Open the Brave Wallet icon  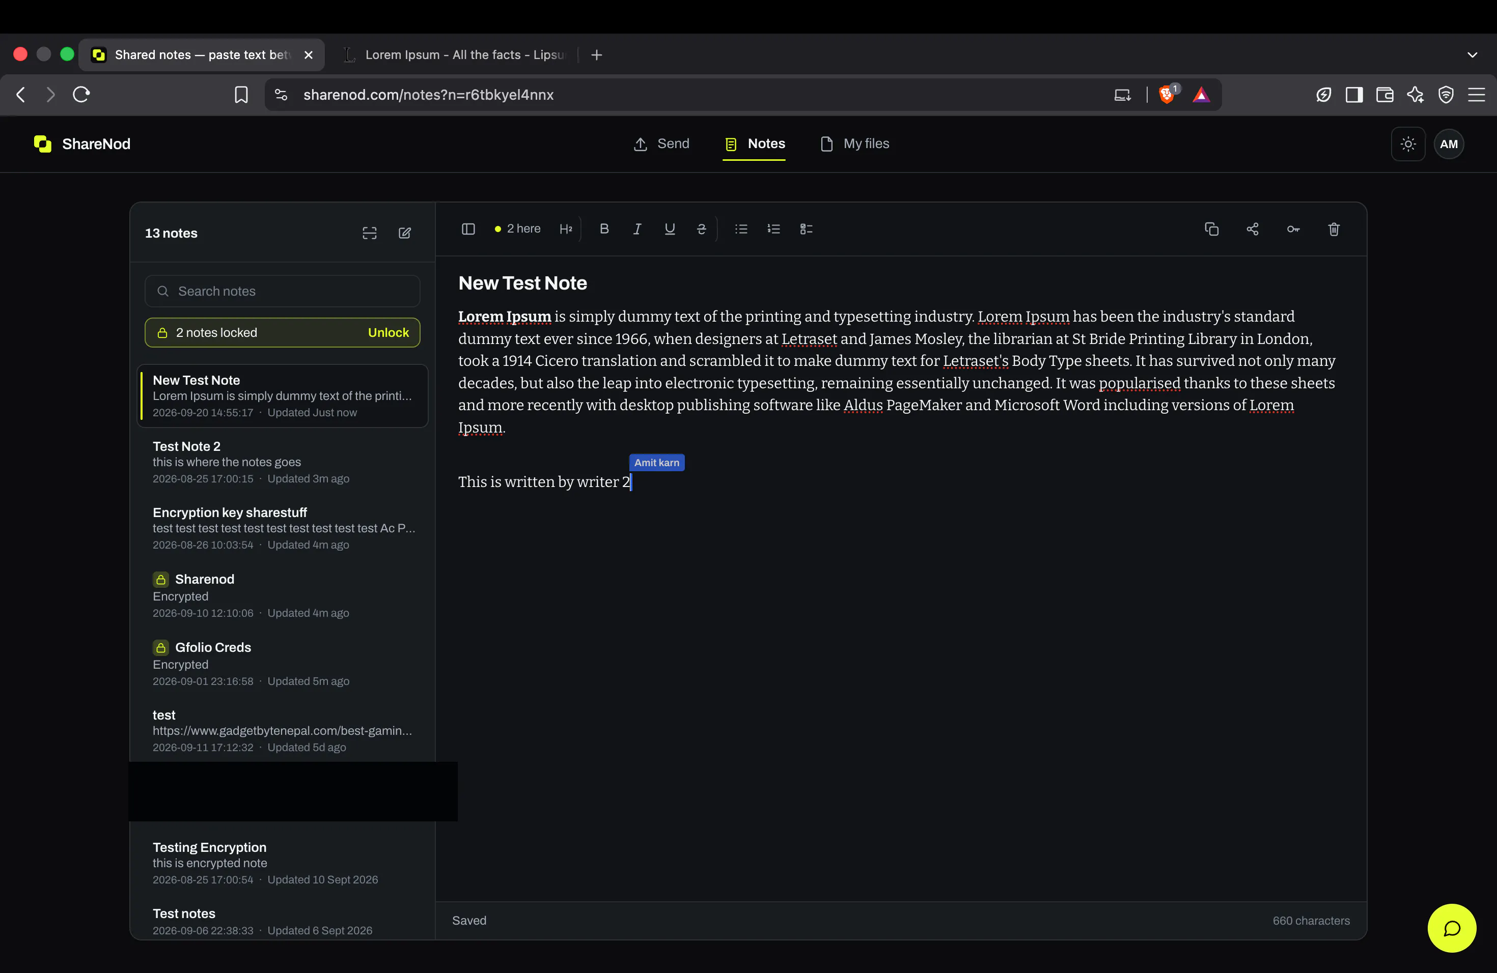pos(1384,95)
